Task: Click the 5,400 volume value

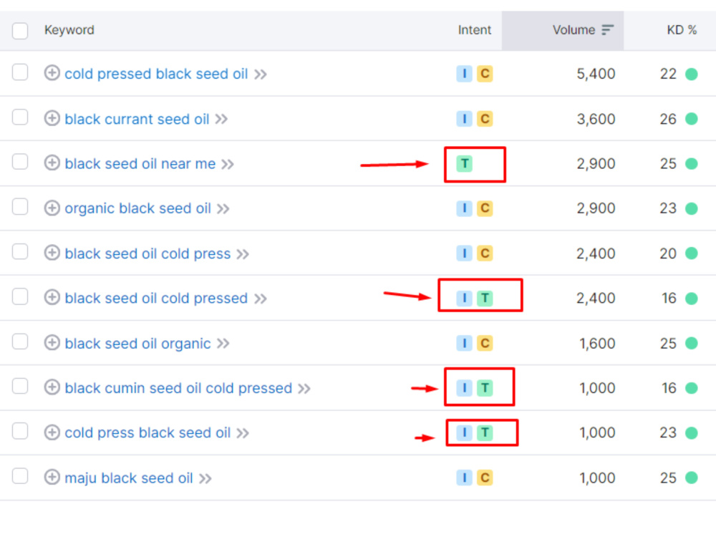Action: [596, 74]
